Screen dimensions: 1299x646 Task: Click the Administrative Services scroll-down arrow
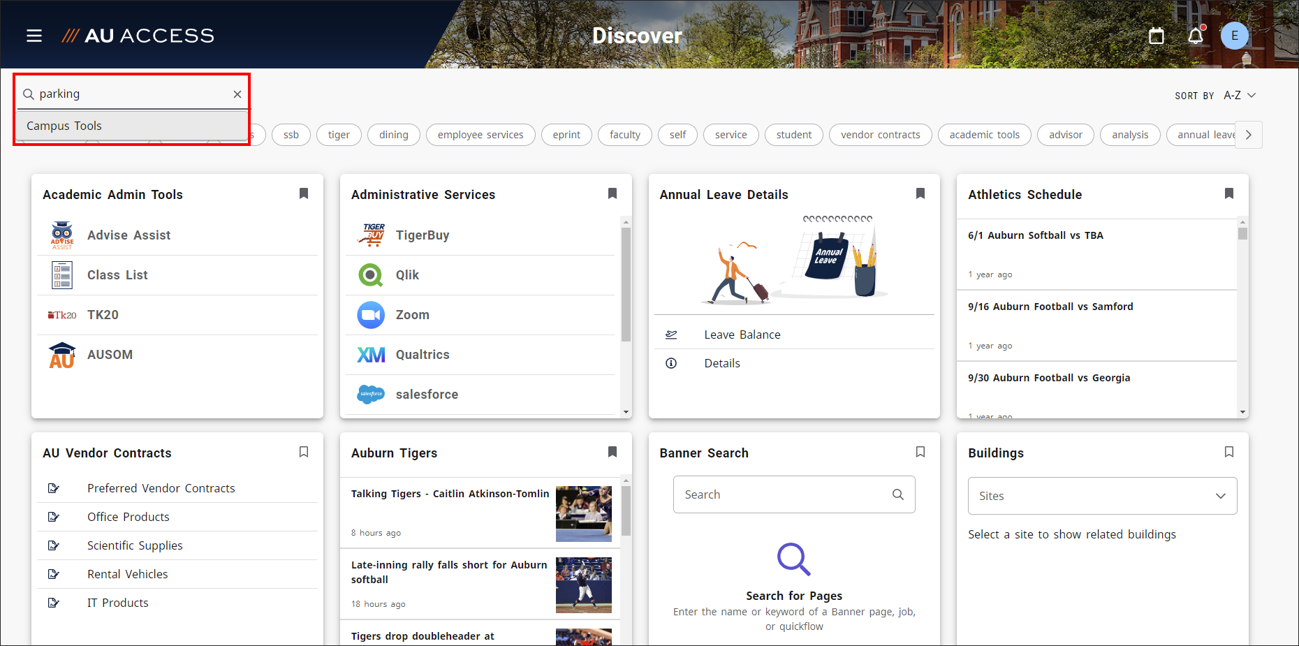tap(626, 412)
